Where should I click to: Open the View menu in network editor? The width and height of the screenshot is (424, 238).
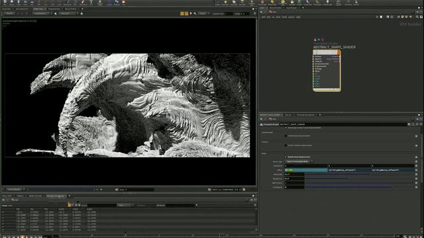278,17
